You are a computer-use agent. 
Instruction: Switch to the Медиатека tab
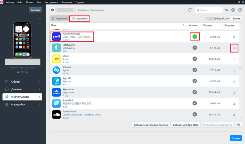click(80, 18)
